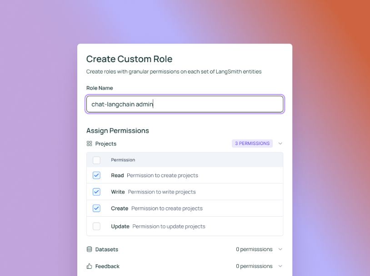
Task: Click the Role Name input field
Action: coord(185,104)
